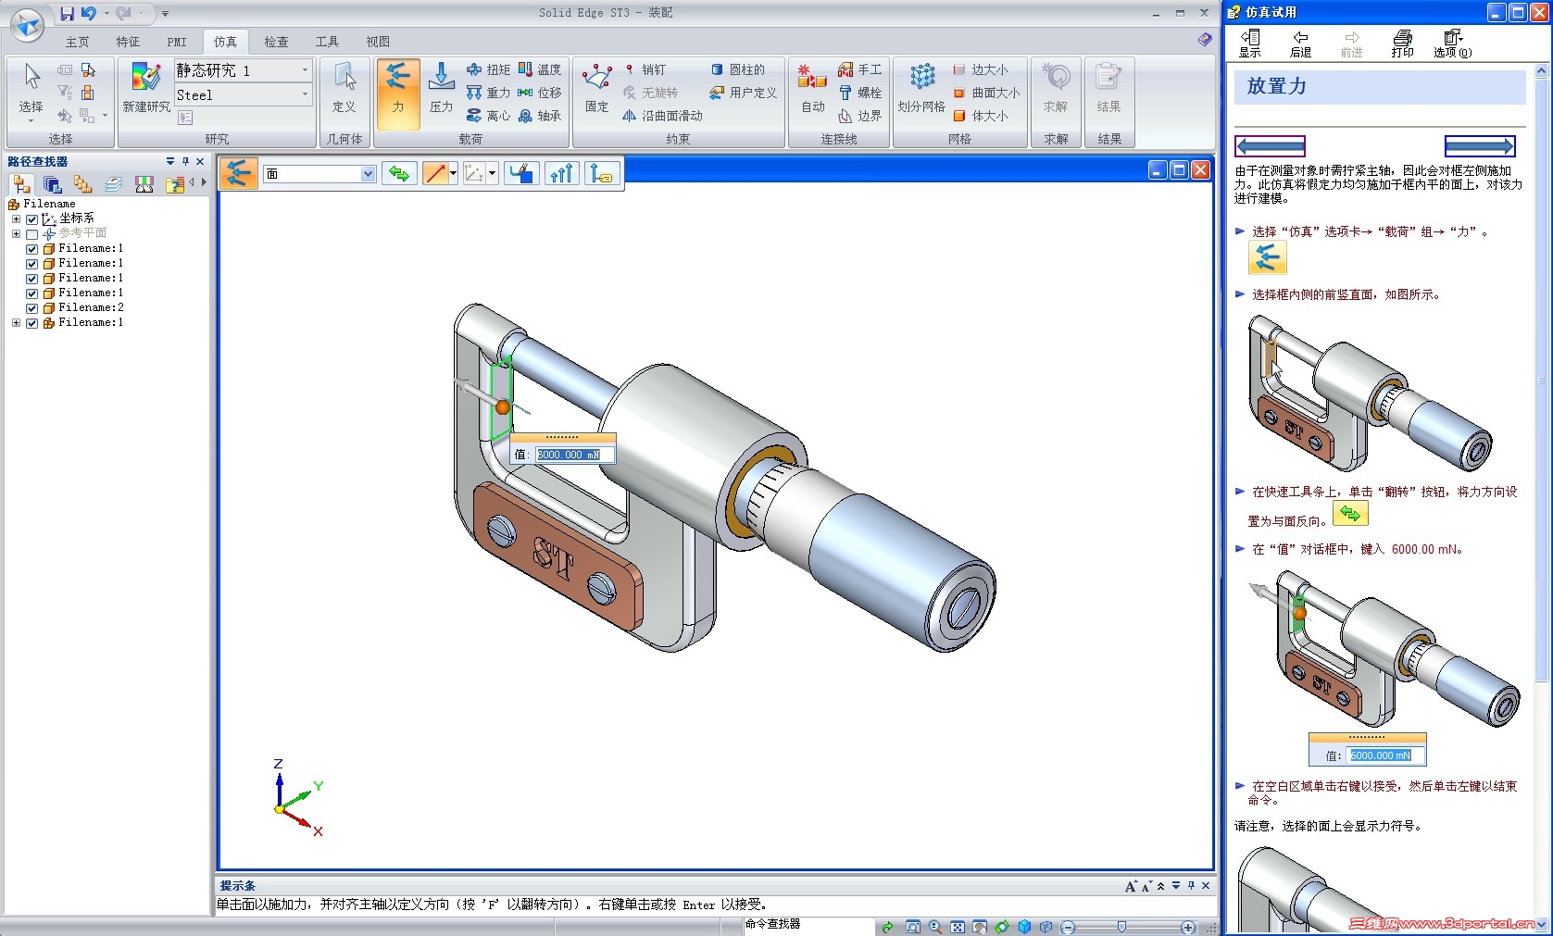Apply a Displacement (位移) load
Screen dimensions: 1553x936
click(x=540, y=93)
